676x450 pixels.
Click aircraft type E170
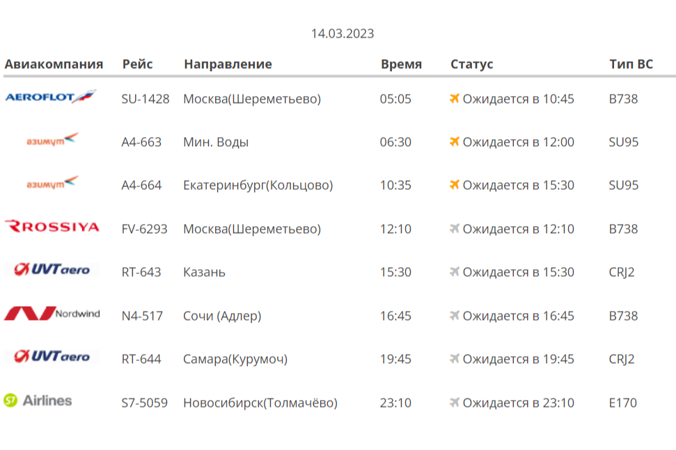623,403
